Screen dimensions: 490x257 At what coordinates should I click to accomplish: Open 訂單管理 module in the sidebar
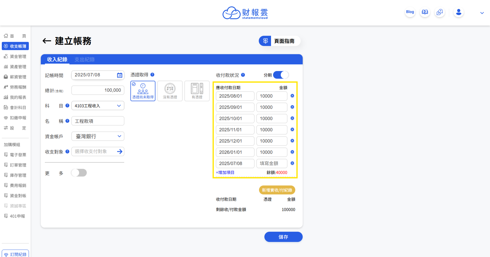tap(15, 165)
